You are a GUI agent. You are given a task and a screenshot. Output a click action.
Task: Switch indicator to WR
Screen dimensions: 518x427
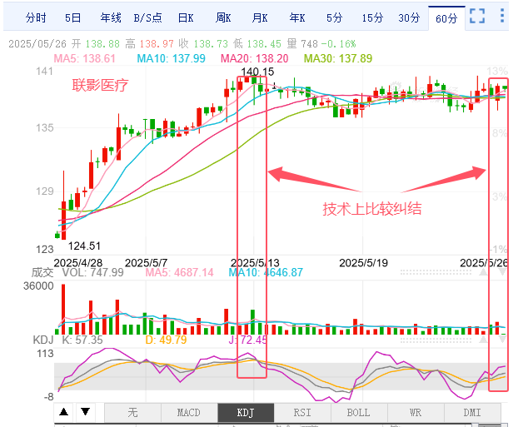(416, 413)
